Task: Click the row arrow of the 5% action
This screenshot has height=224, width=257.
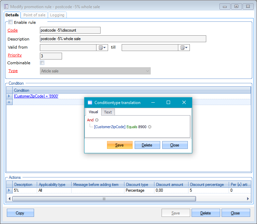Action: click(9, 190)
